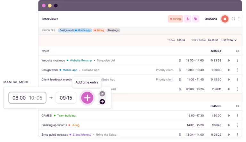The width and height of the screenshot is (246, 142).
Task: Toggle bulk edit for the Today group
Action: pos(237,51)
